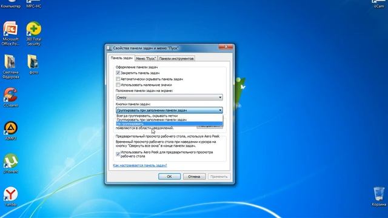Click the Применить button
Image resolution: width=388 pixels, height=218 pixels.
point(219,176)
